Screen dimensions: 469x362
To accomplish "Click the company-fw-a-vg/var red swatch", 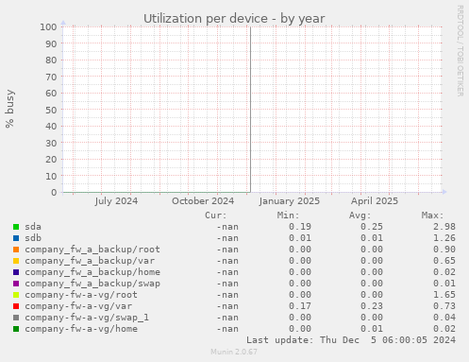I will click(16, 306).
